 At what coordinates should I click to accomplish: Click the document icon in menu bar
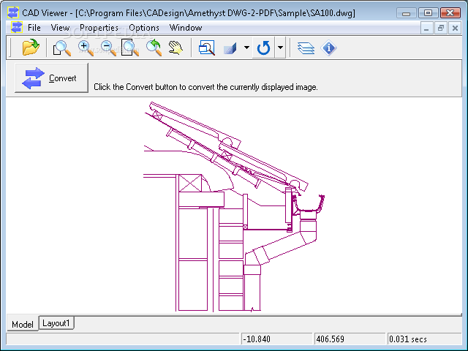16,28
